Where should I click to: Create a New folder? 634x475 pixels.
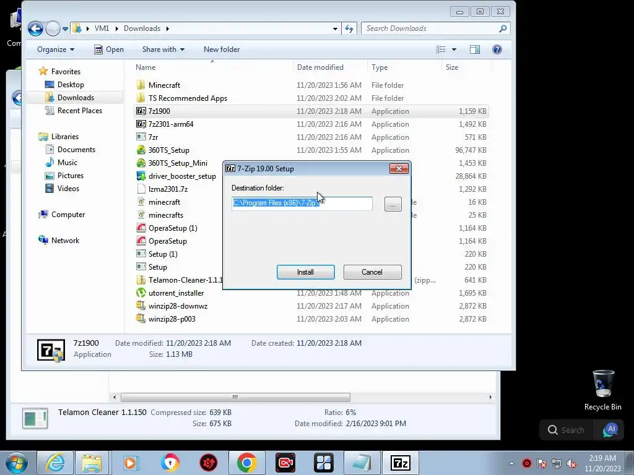[222, 49]
